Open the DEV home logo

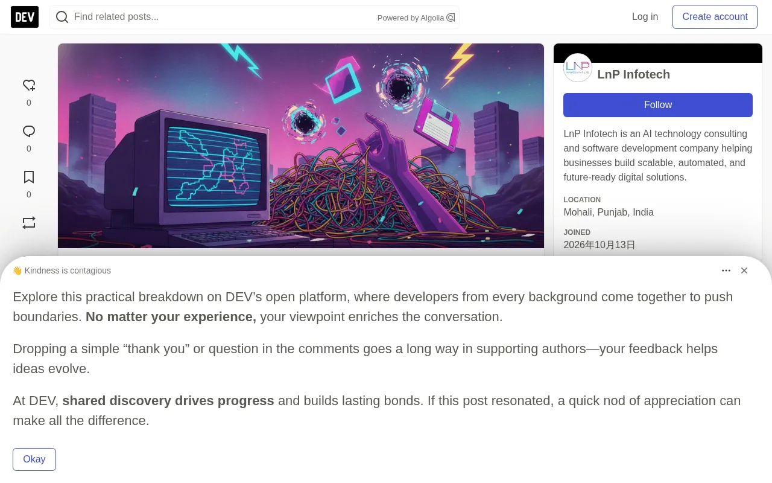click(x=25, y=17)
